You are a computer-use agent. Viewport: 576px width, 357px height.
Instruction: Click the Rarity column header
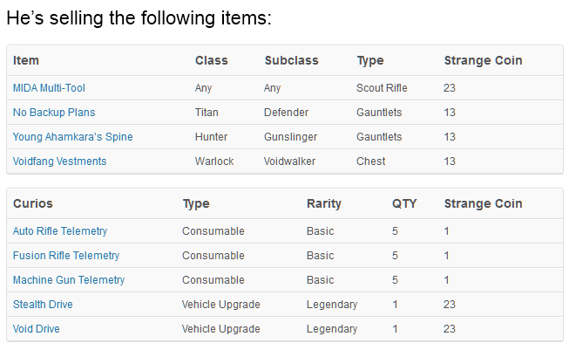323,203
